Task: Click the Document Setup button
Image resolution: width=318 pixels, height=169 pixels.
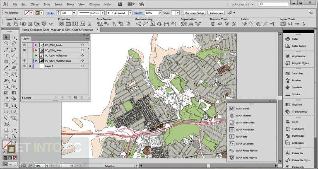Action: (195, 13)
